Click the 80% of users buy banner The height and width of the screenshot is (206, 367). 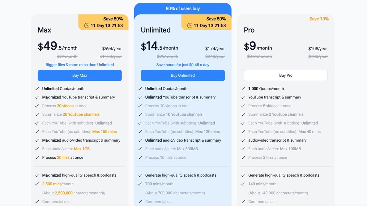183,9
